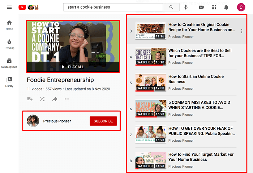Viewport: 253px width, 173px height.
Task: Open 'HOW TO GET OVER YOUR FEAR' title
Action: tap(202, 131)
